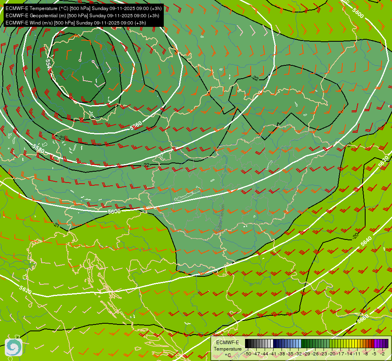Click the -38 value in the legend
This screenshot has height=361, width=392.
coord(281,354)
